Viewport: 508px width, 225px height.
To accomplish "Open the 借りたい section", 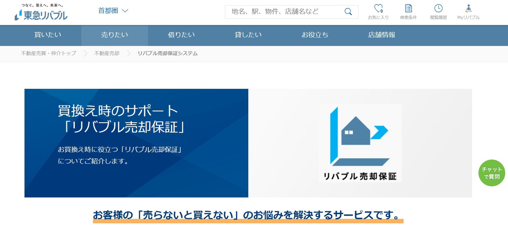I will pos(181,35).
